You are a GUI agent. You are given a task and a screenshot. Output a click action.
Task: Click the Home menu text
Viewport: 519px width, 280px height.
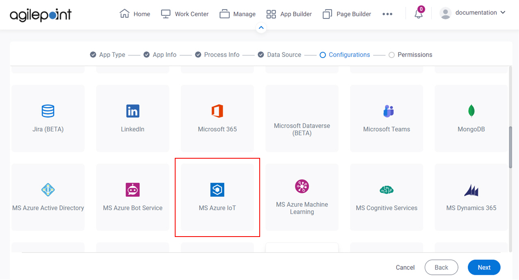(142, 14)
